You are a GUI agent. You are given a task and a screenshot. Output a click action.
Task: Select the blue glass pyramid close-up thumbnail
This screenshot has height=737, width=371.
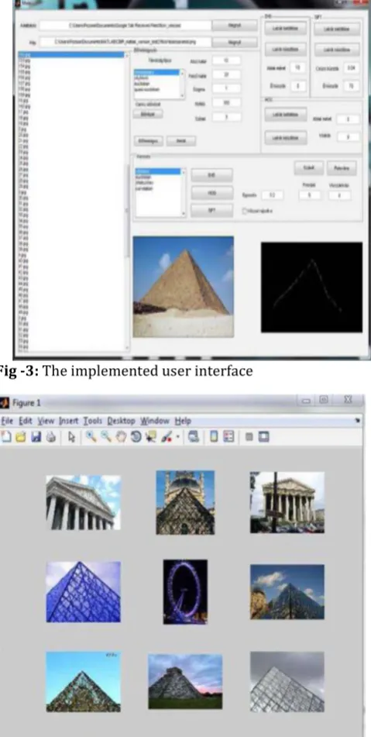83,591
